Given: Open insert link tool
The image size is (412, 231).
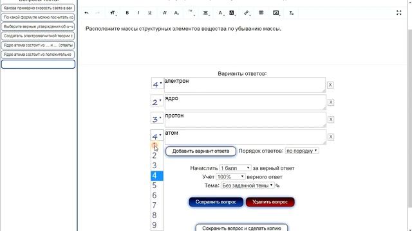Looking at the screenshot, I should point(247,13).
